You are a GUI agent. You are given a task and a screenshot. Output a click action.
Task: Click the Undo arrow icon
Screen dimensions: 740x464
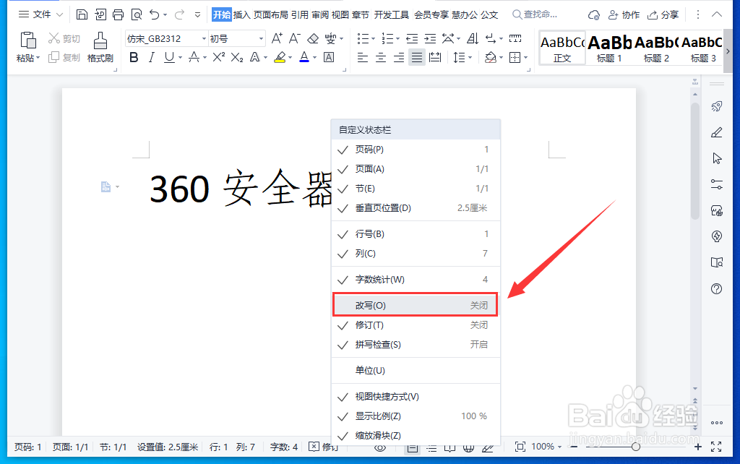155,14
